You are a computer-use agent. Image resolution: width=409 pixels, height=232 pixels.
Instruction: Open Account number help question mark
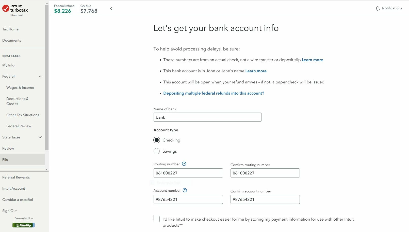(185, 190)
